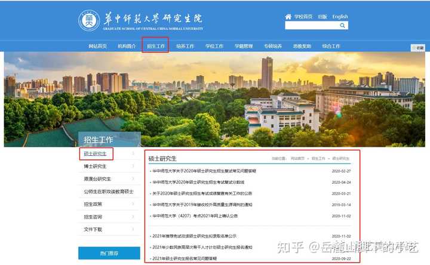Open the 学校首页 link
Screen dimensions: 430x265
click(303, 17)
